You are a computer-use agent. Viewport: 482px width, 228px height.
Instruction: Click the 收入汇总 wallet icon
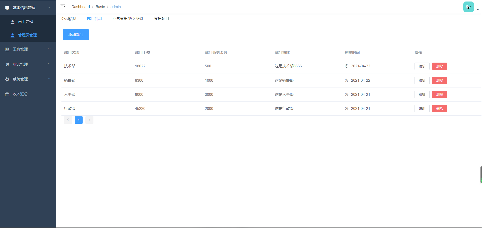7,94
